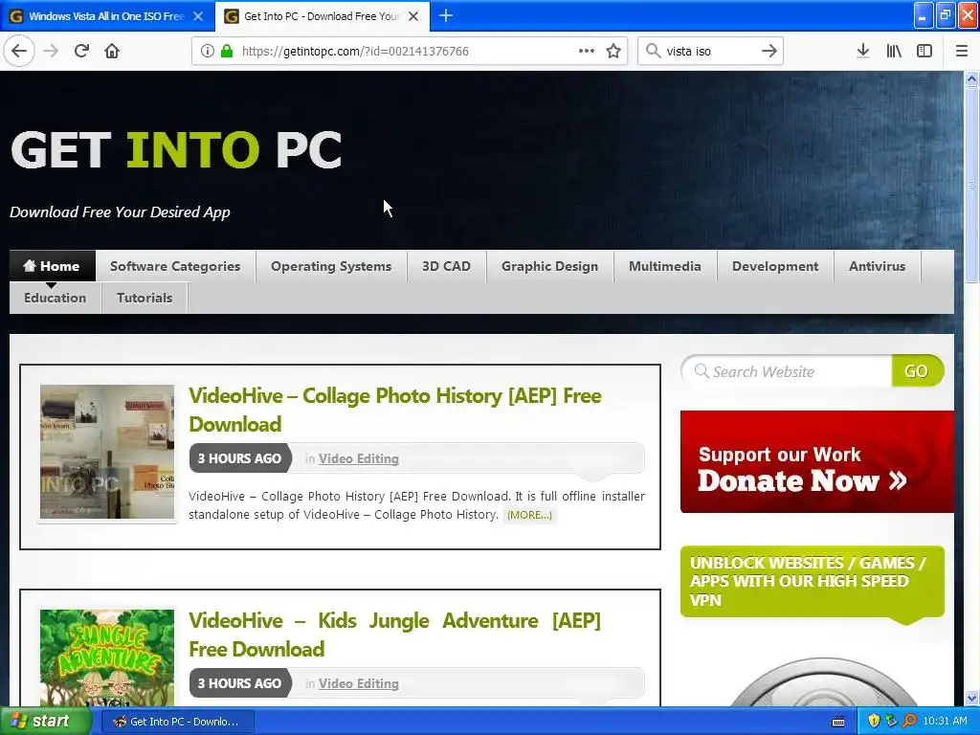Click the browser forward arrow
This screenshot has width=980, height=735.
51,51
